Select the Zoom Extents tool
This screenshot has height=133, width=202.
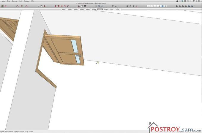point(85,6)
